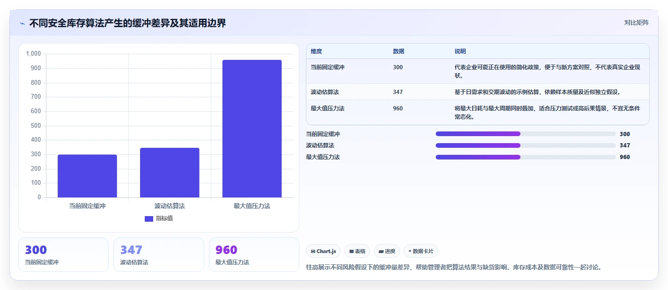
Task: Click the 最大值压力法 bar in chart
Action: 252,129
